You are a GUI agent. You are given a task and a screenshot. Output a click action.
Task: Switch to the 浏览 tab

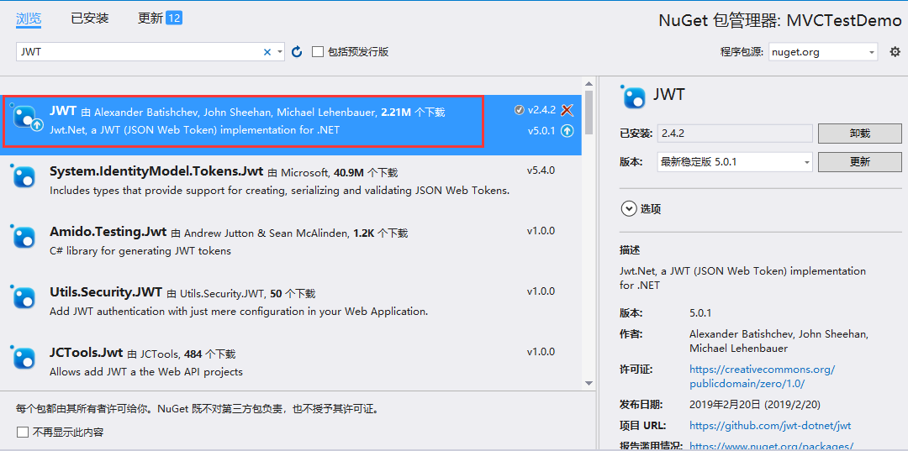[x=29, y=18]
